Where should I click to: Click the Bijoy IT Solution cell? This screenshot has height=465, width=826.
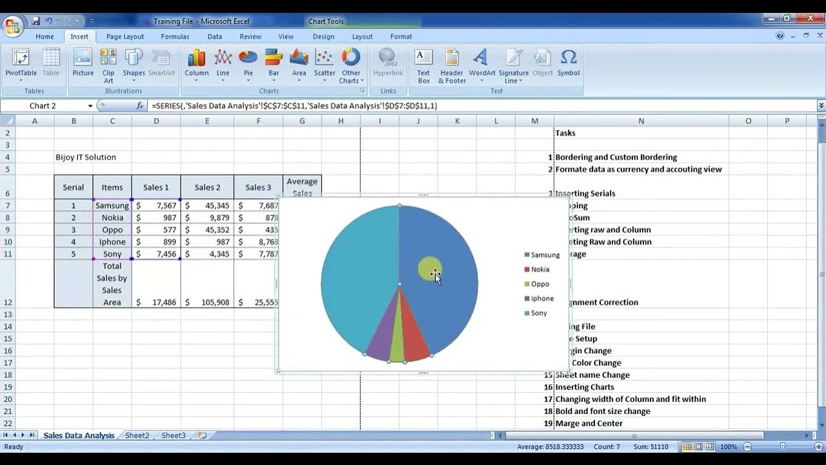(86, 157)
